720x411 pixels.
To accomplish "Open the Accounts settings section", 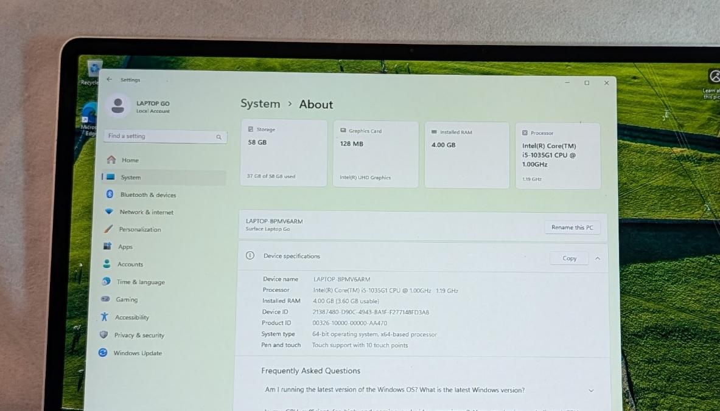I will [130, 264].
